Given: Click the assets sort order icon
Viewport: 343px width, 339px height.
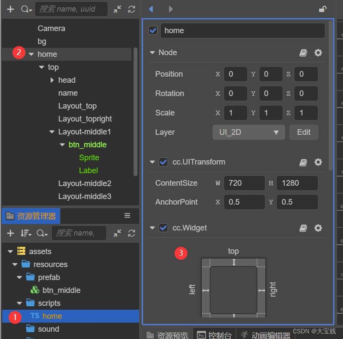Looking at the screenshot, I should [26, 233].
